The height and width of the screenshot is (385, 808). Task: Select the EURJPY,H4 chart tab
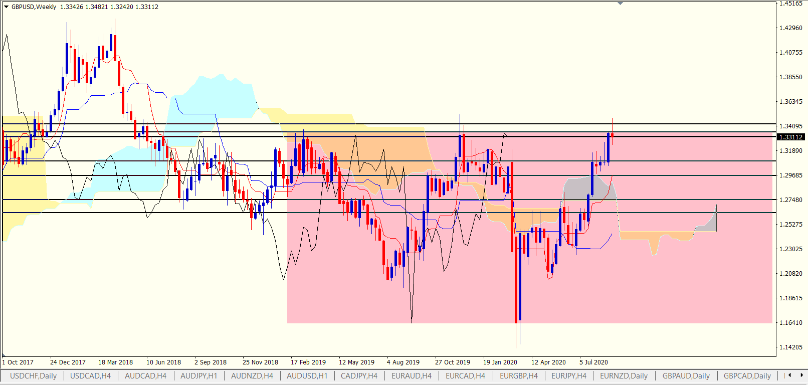(x=569, y=376)
